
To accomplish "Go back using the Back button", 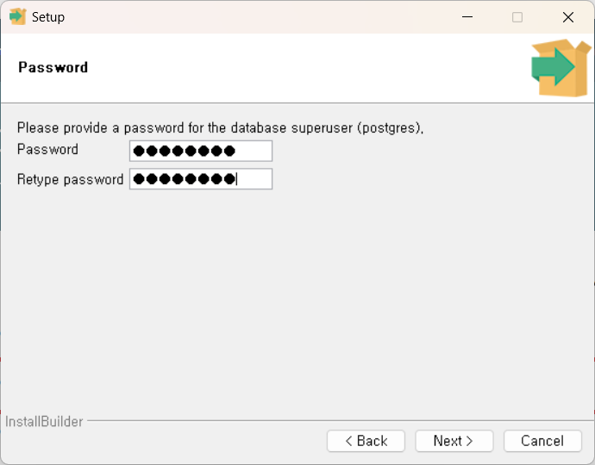I will (366, 441).
